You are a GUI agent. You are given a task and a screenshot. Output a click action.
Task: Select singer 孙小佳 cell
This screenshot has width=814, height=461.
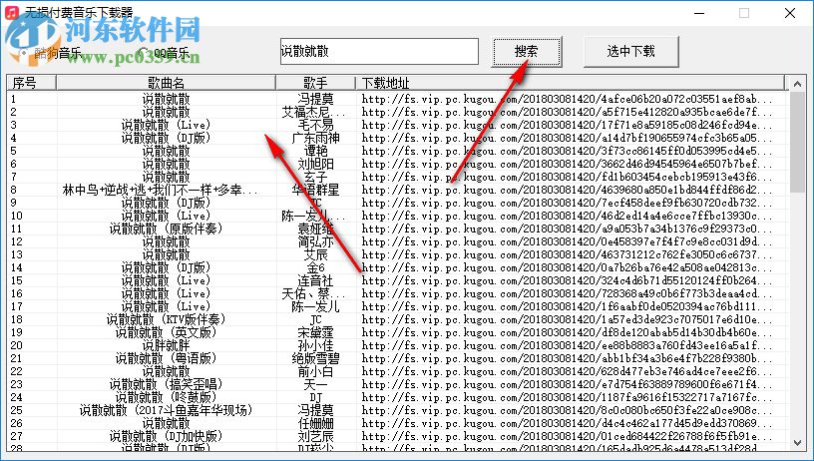point(315,345)
